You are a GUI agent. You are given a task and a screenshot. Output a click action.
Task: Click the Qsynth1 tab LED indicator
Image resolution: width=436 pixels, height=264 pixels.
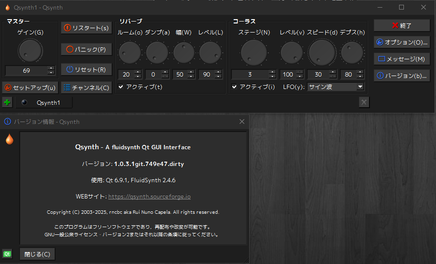click(24, 102)
